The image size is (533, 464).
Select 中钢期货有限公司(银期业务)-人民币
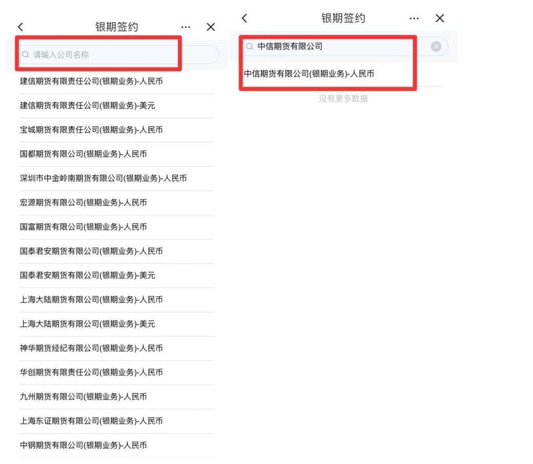tap(117, 445)
